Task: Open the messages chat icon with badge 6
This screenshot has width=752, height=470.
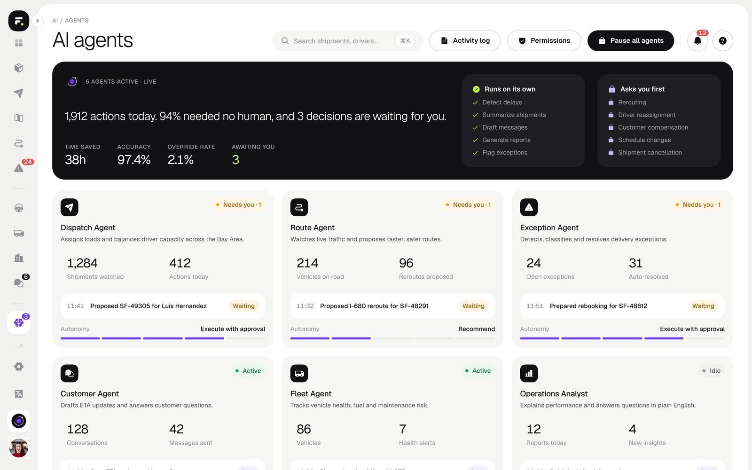Action: (19, 282)
